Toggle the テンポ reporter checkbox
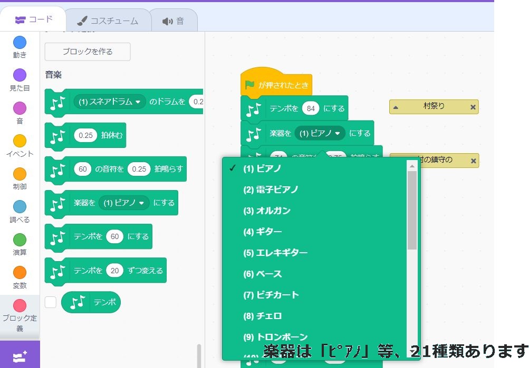This screenshot has height=368, width=529. coord(51,302)
